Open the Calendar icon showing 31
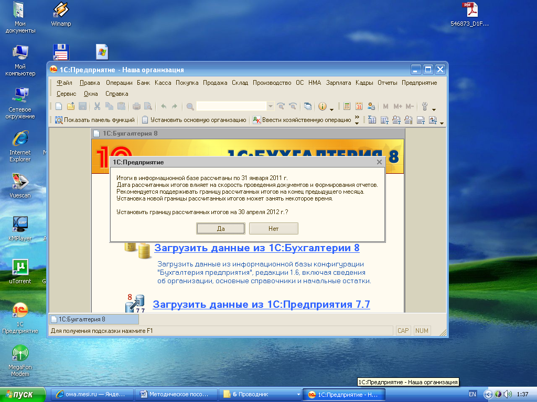This screenshot has height=402, width=537. tap(359, 106)
